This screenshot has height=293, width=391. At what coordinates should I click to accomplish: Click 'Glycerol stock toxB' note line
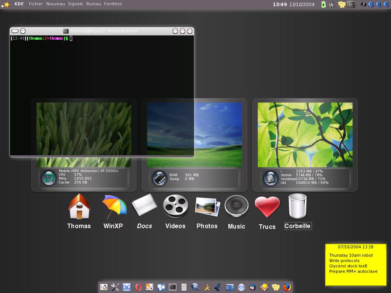[348, 266]
